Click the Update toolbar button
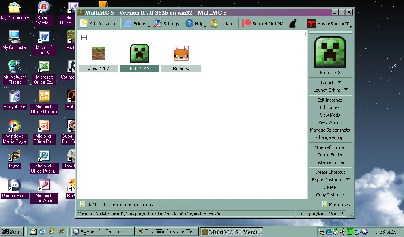 coord(222,23)
